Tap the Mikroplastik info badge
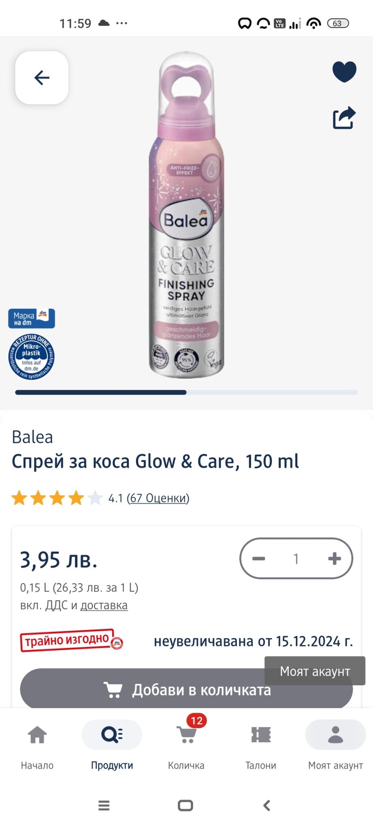Viewport: 373px width, 829px height. (x=32, y=357)
